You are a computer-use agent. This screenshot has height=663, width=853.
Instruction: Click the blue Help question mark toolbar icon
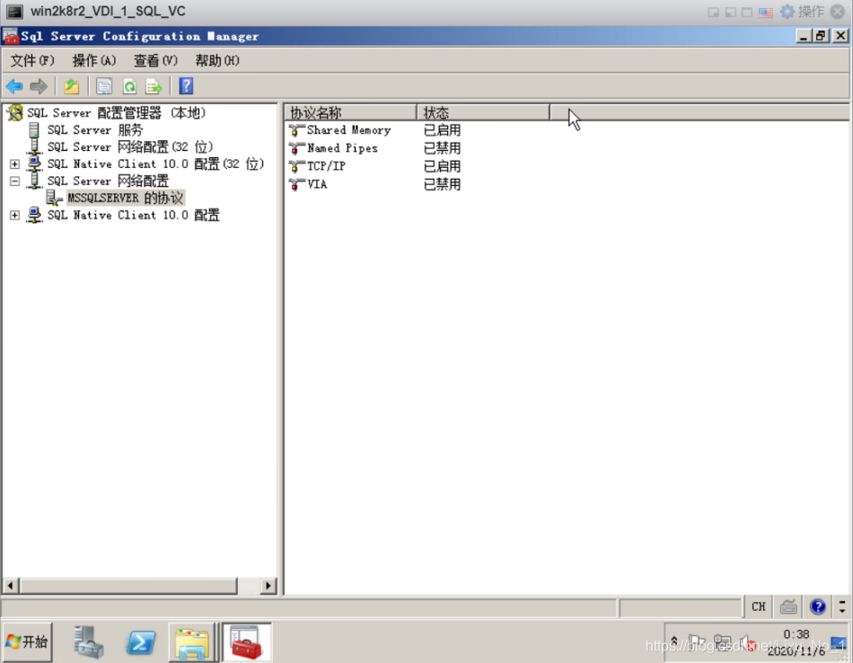click(186, 86)
